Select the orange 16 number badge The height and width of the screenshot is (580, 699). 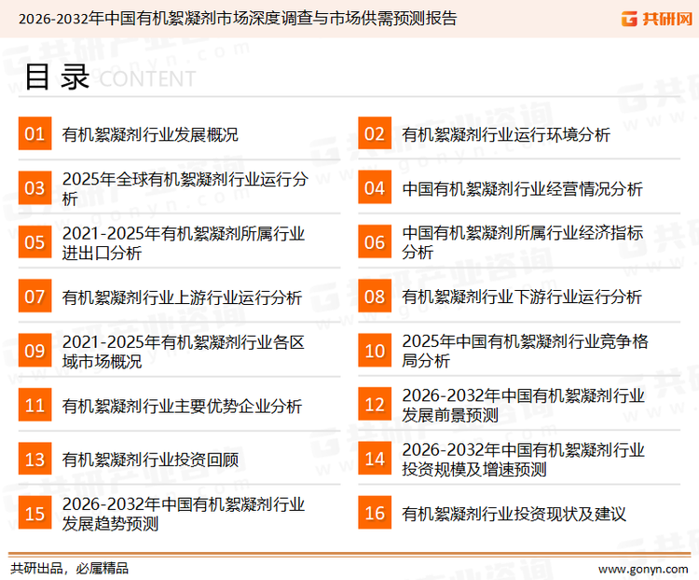(375, 513)
